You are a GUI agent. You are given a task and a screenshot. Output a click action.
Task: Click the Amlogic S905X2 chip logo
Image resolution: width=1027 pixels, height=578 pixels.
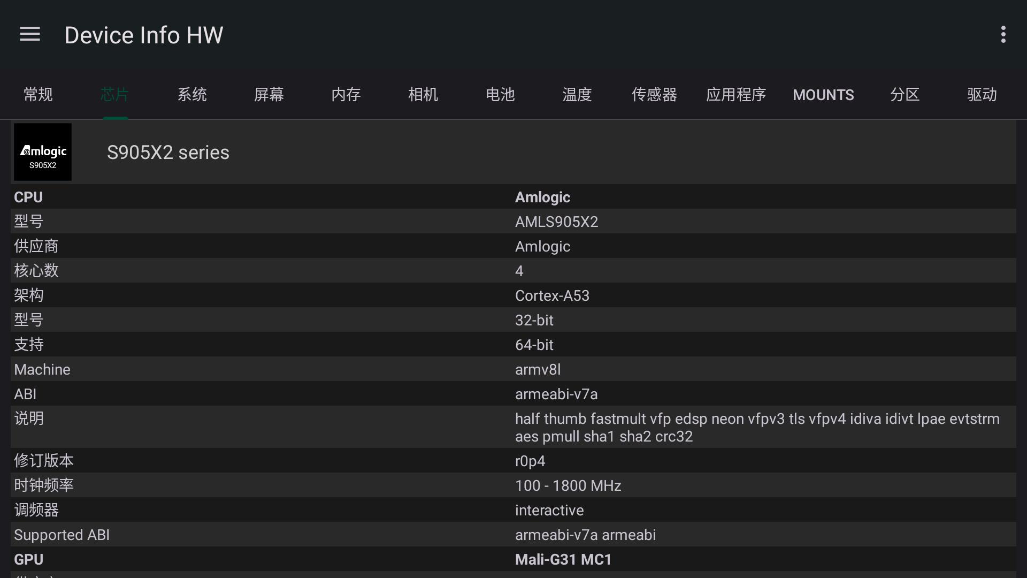pyautogui.click(x=42, y=151)
